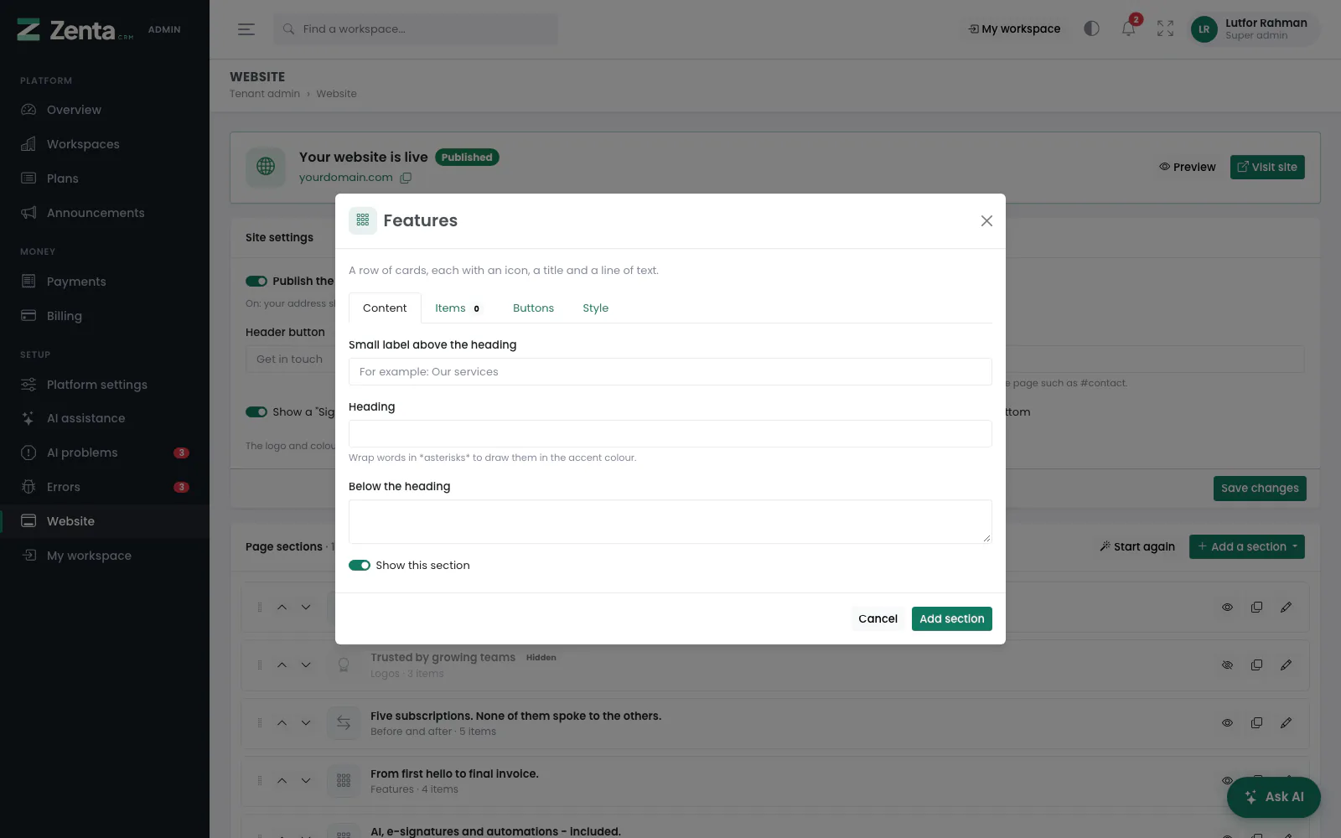Enter fullscreen mode via expand icon
The height and width of the screenshot is (838, 1341).
pyautogui.click(x=1165, y=28)
